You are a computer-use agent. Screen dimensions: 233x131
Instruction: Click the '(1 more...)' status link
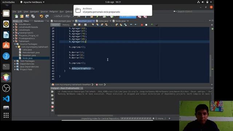(x=161, y=118)
